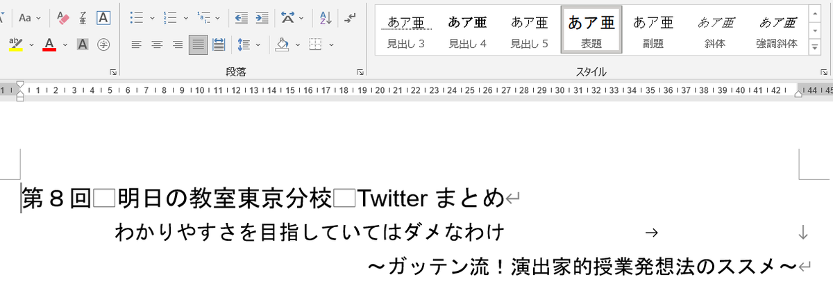Expand the styles gallery (more)

pyautogui.click(x=815, y=48)
